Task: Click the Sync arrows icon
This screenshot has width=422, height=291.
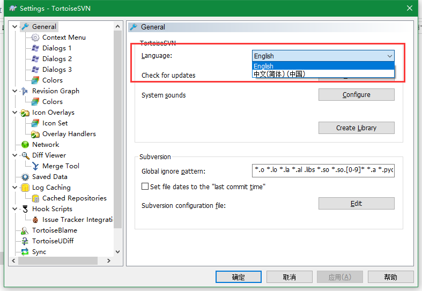Action: 25,252
